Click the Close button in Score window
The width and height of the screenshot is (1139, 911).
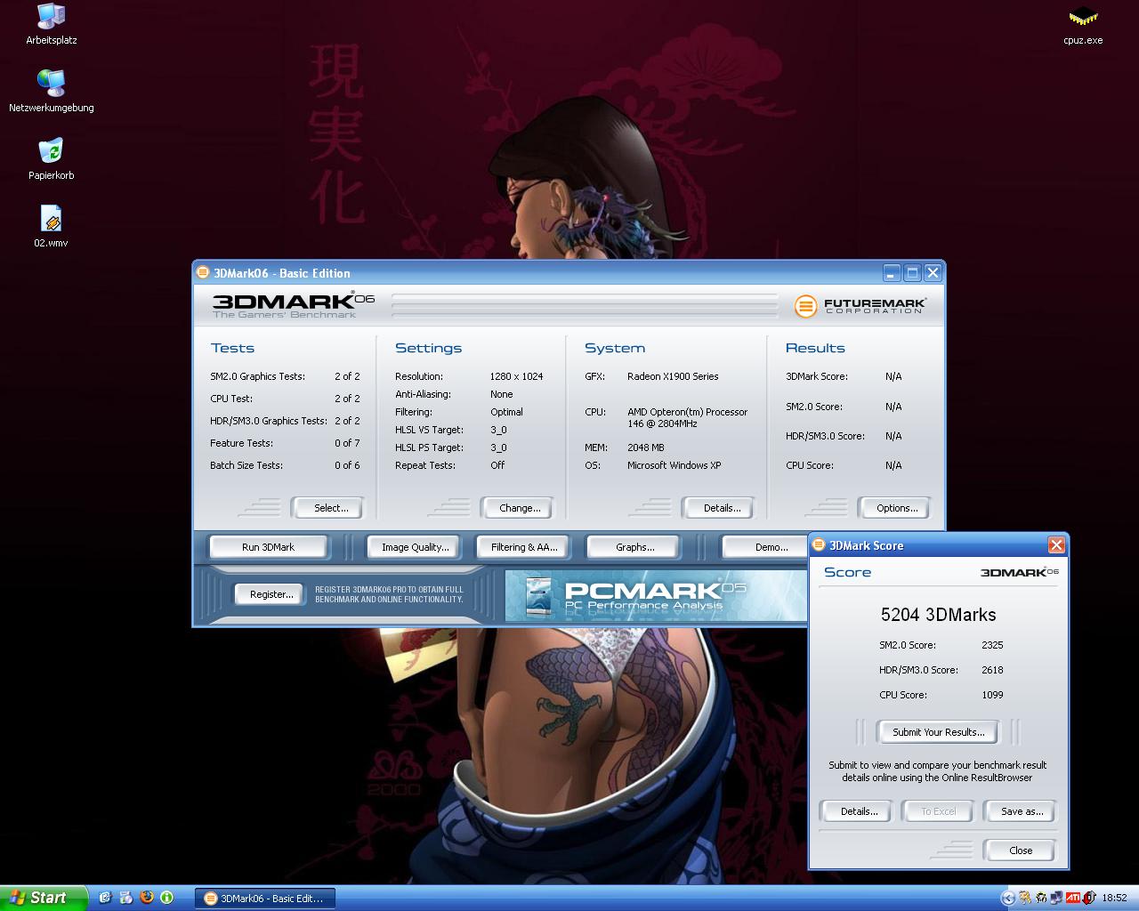point(1021,851)
